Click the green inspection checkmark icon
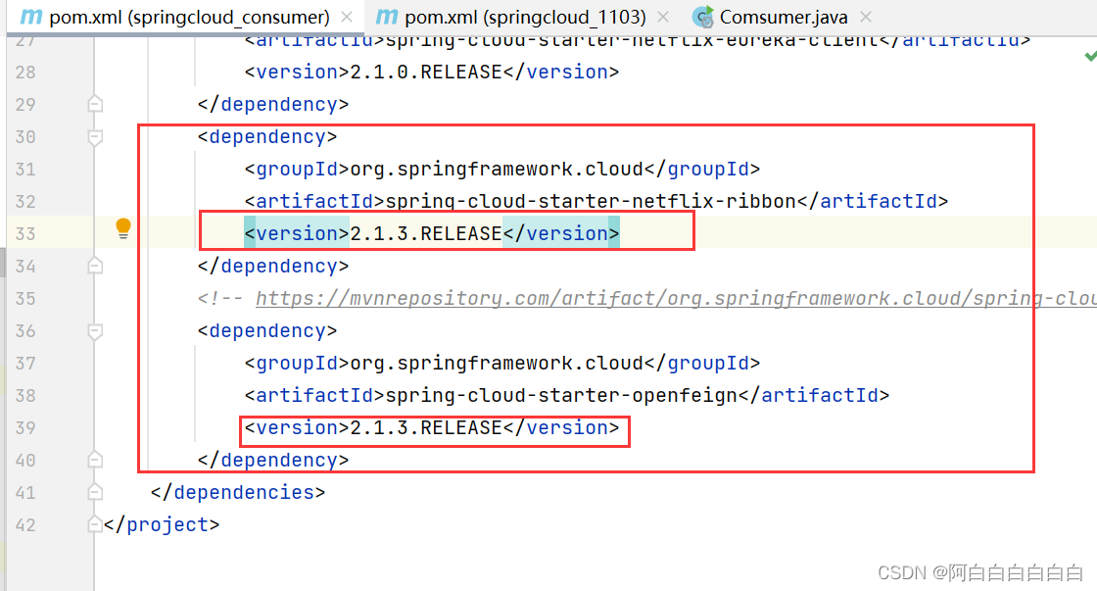Viewport: 1097px width, 591px height. pyautogui.click(x=1090, y=56)
